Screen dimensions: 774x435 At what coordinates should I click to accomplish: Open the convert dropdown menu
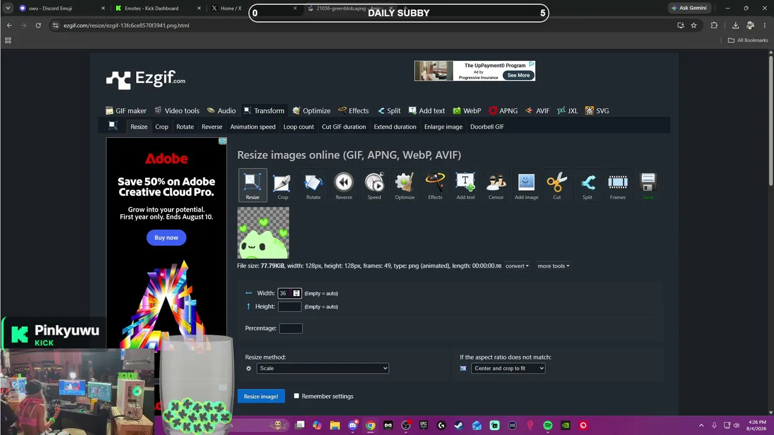[517, 266]
